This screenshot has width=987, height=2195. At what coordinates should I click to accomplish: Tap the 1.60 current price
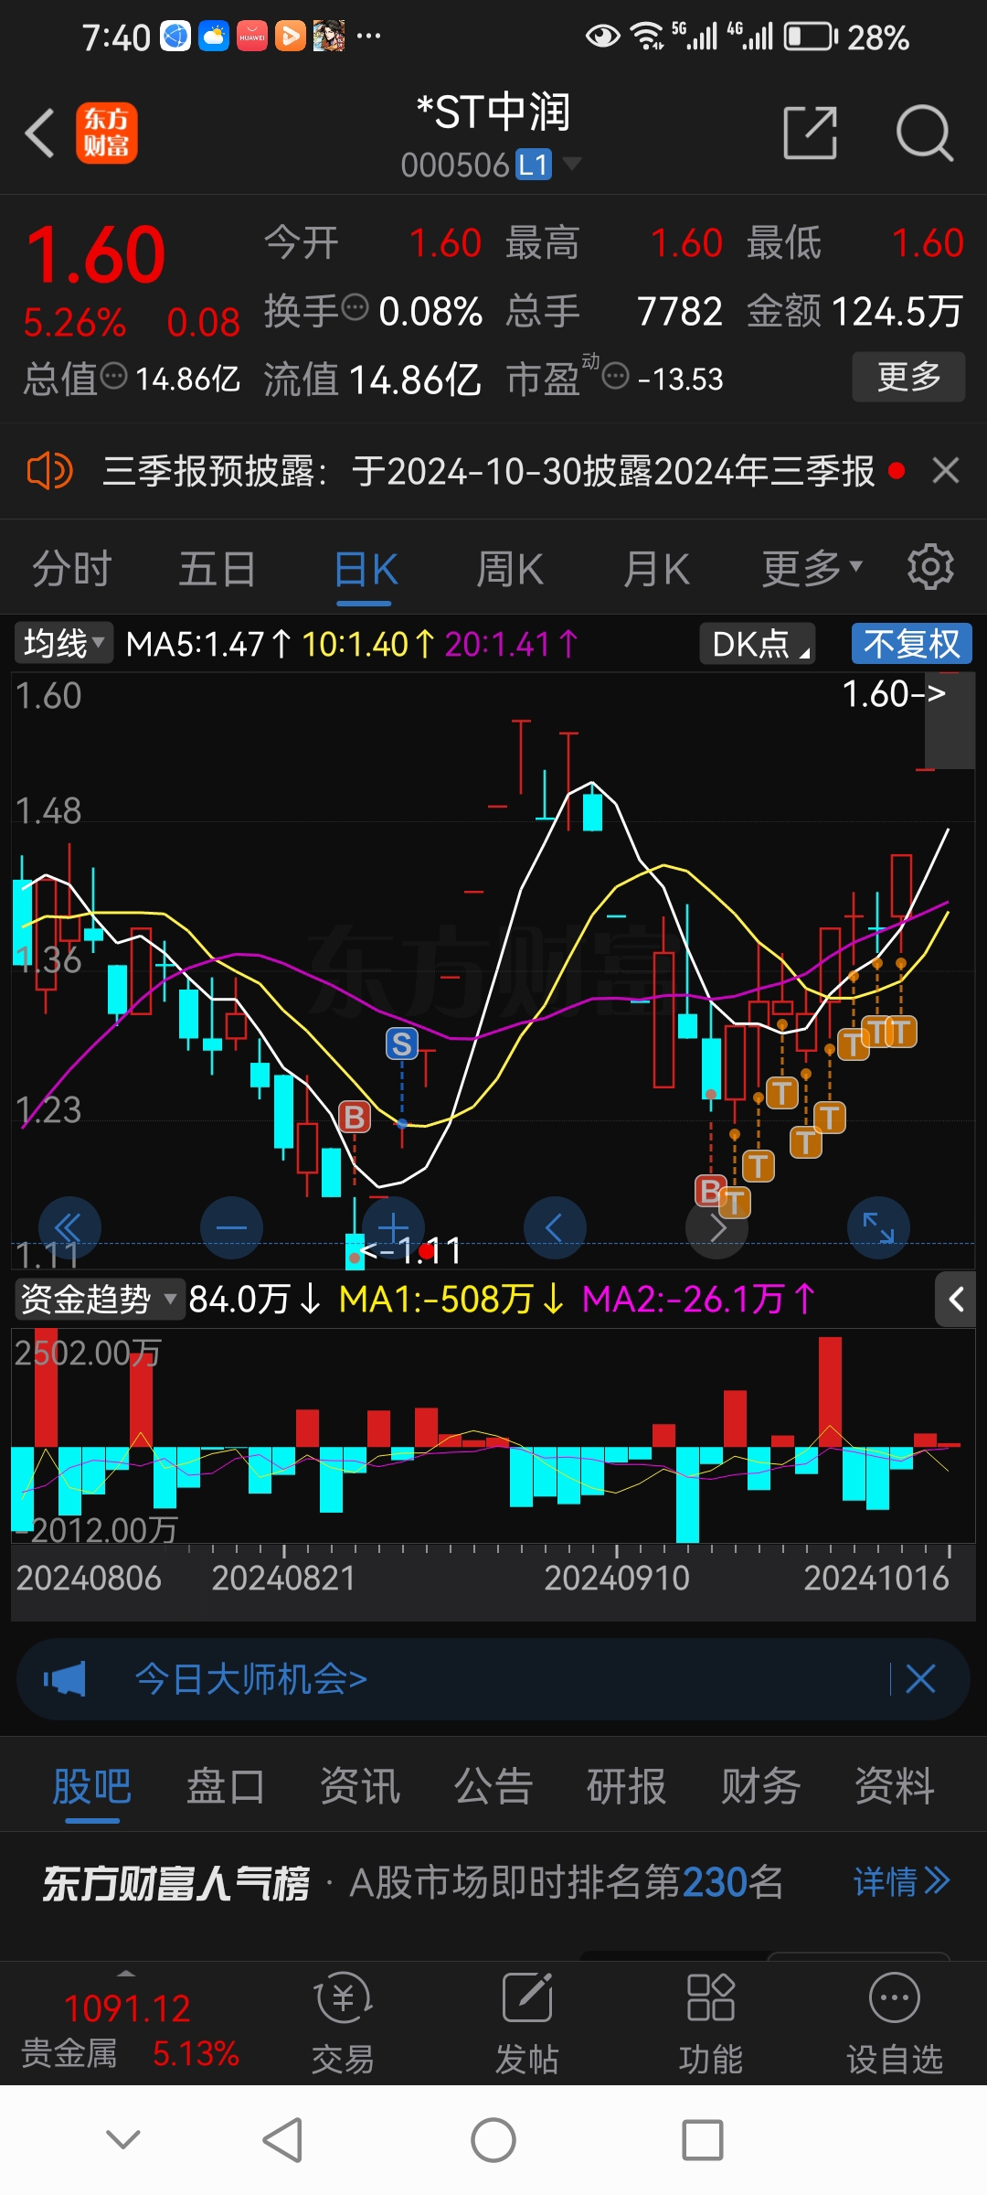pyautogui.click(x=96, y=255)
